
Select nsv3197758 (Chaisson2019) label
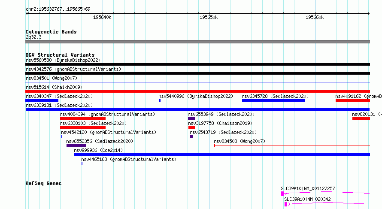point(220,123)
